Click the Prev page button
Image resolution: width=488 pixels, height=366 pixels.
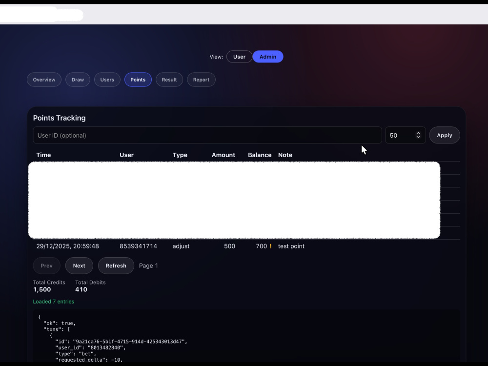click(x=47, y=266)
